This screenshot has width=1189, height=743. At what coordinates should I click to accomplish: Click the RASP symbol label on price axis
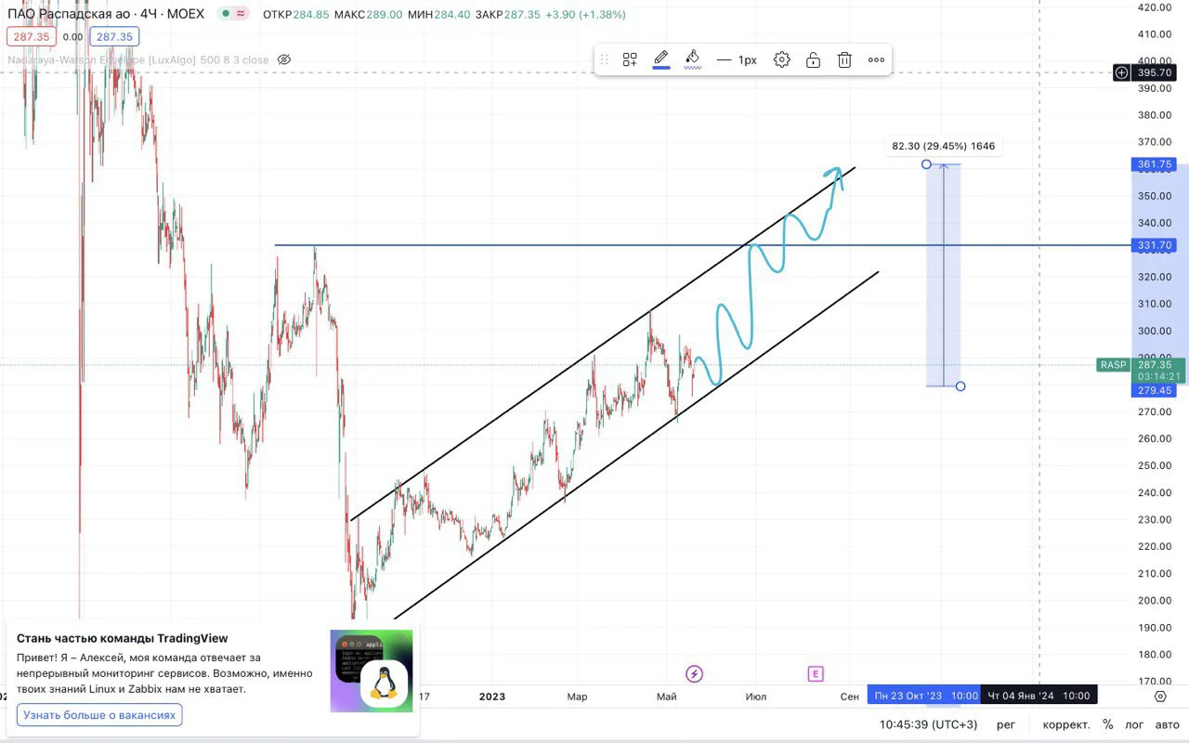(1113, 365)
